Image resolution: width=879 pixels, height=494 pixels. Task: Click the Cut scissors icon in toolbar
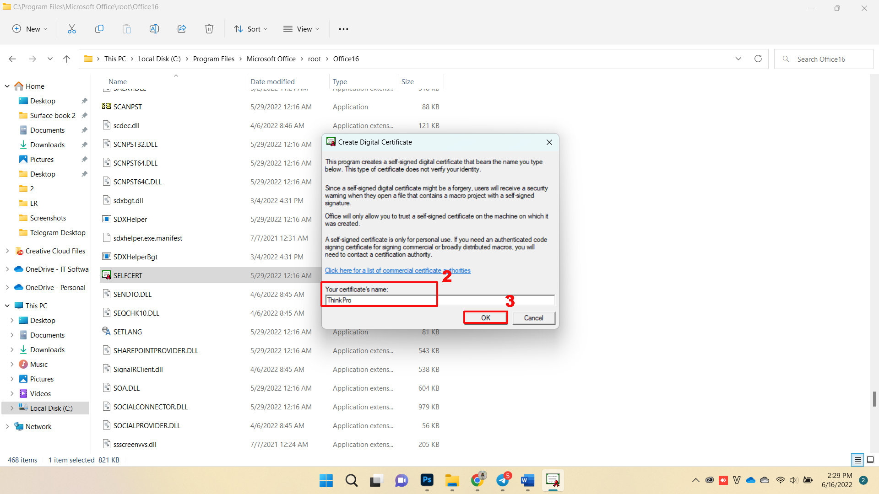click(72, 29)
